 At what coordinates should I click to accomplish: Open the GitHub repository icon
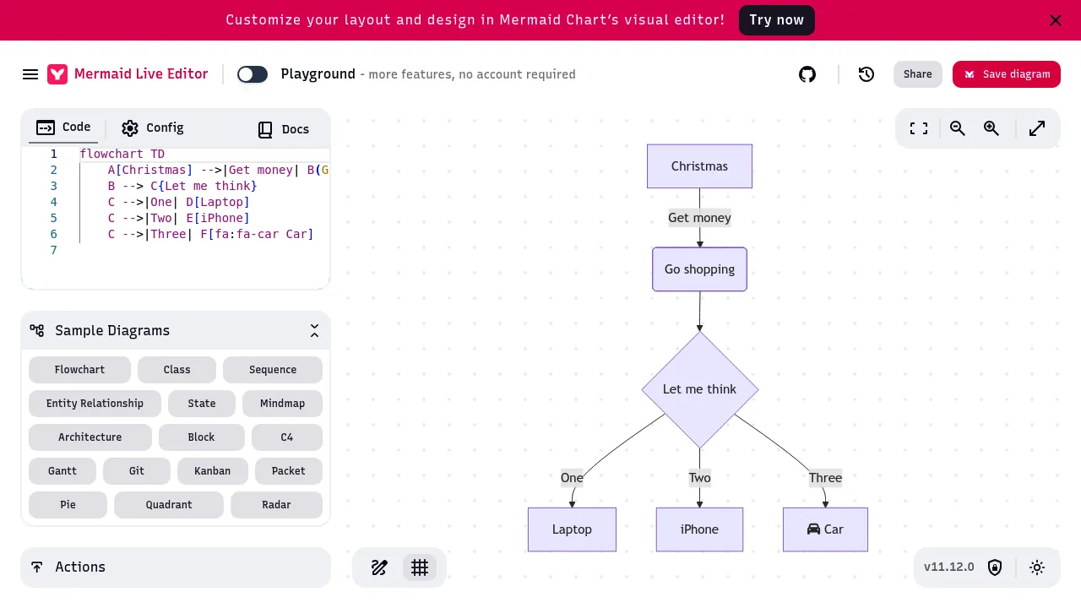(x=807, y=74)
